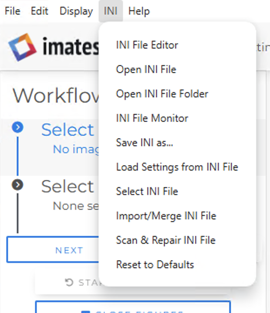Viewport: 270px width, 313px height.
Task: Open the Edit menu
Action: pyautogui.click(x=39, y=11)
